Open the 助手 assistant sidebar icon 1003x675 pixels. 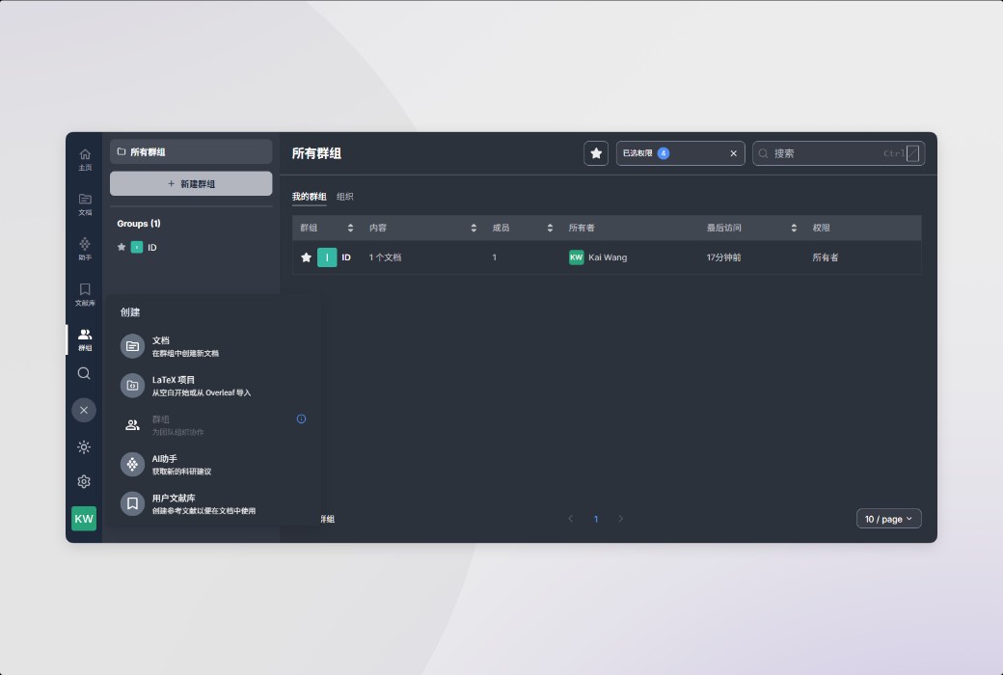[x=85, y=249]
